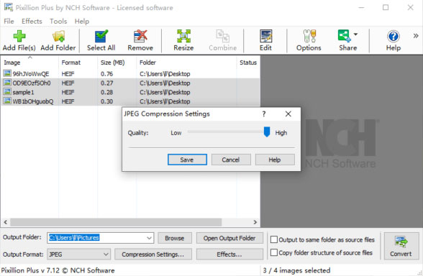
Task: Click the Compression Settings... button
Action: [x=153, y=254]
